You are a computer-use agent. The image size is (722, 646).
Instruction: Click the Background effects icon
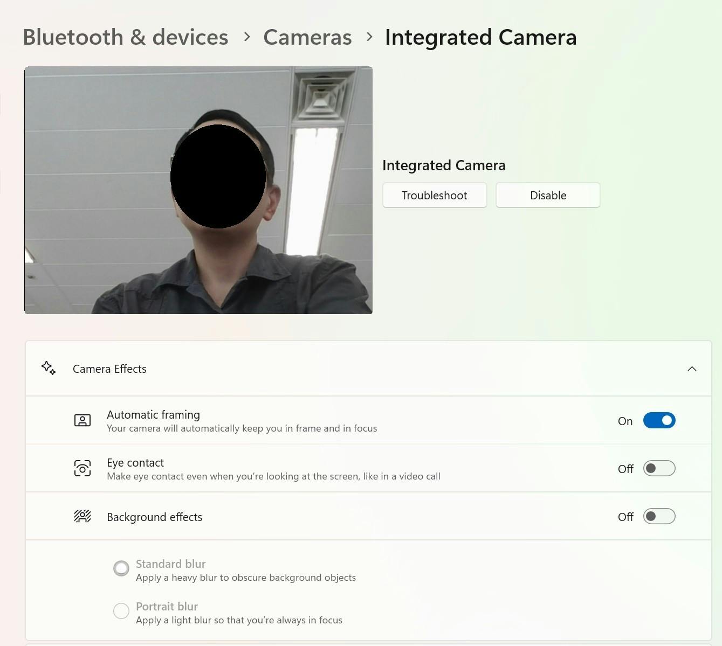click(82, 517)
